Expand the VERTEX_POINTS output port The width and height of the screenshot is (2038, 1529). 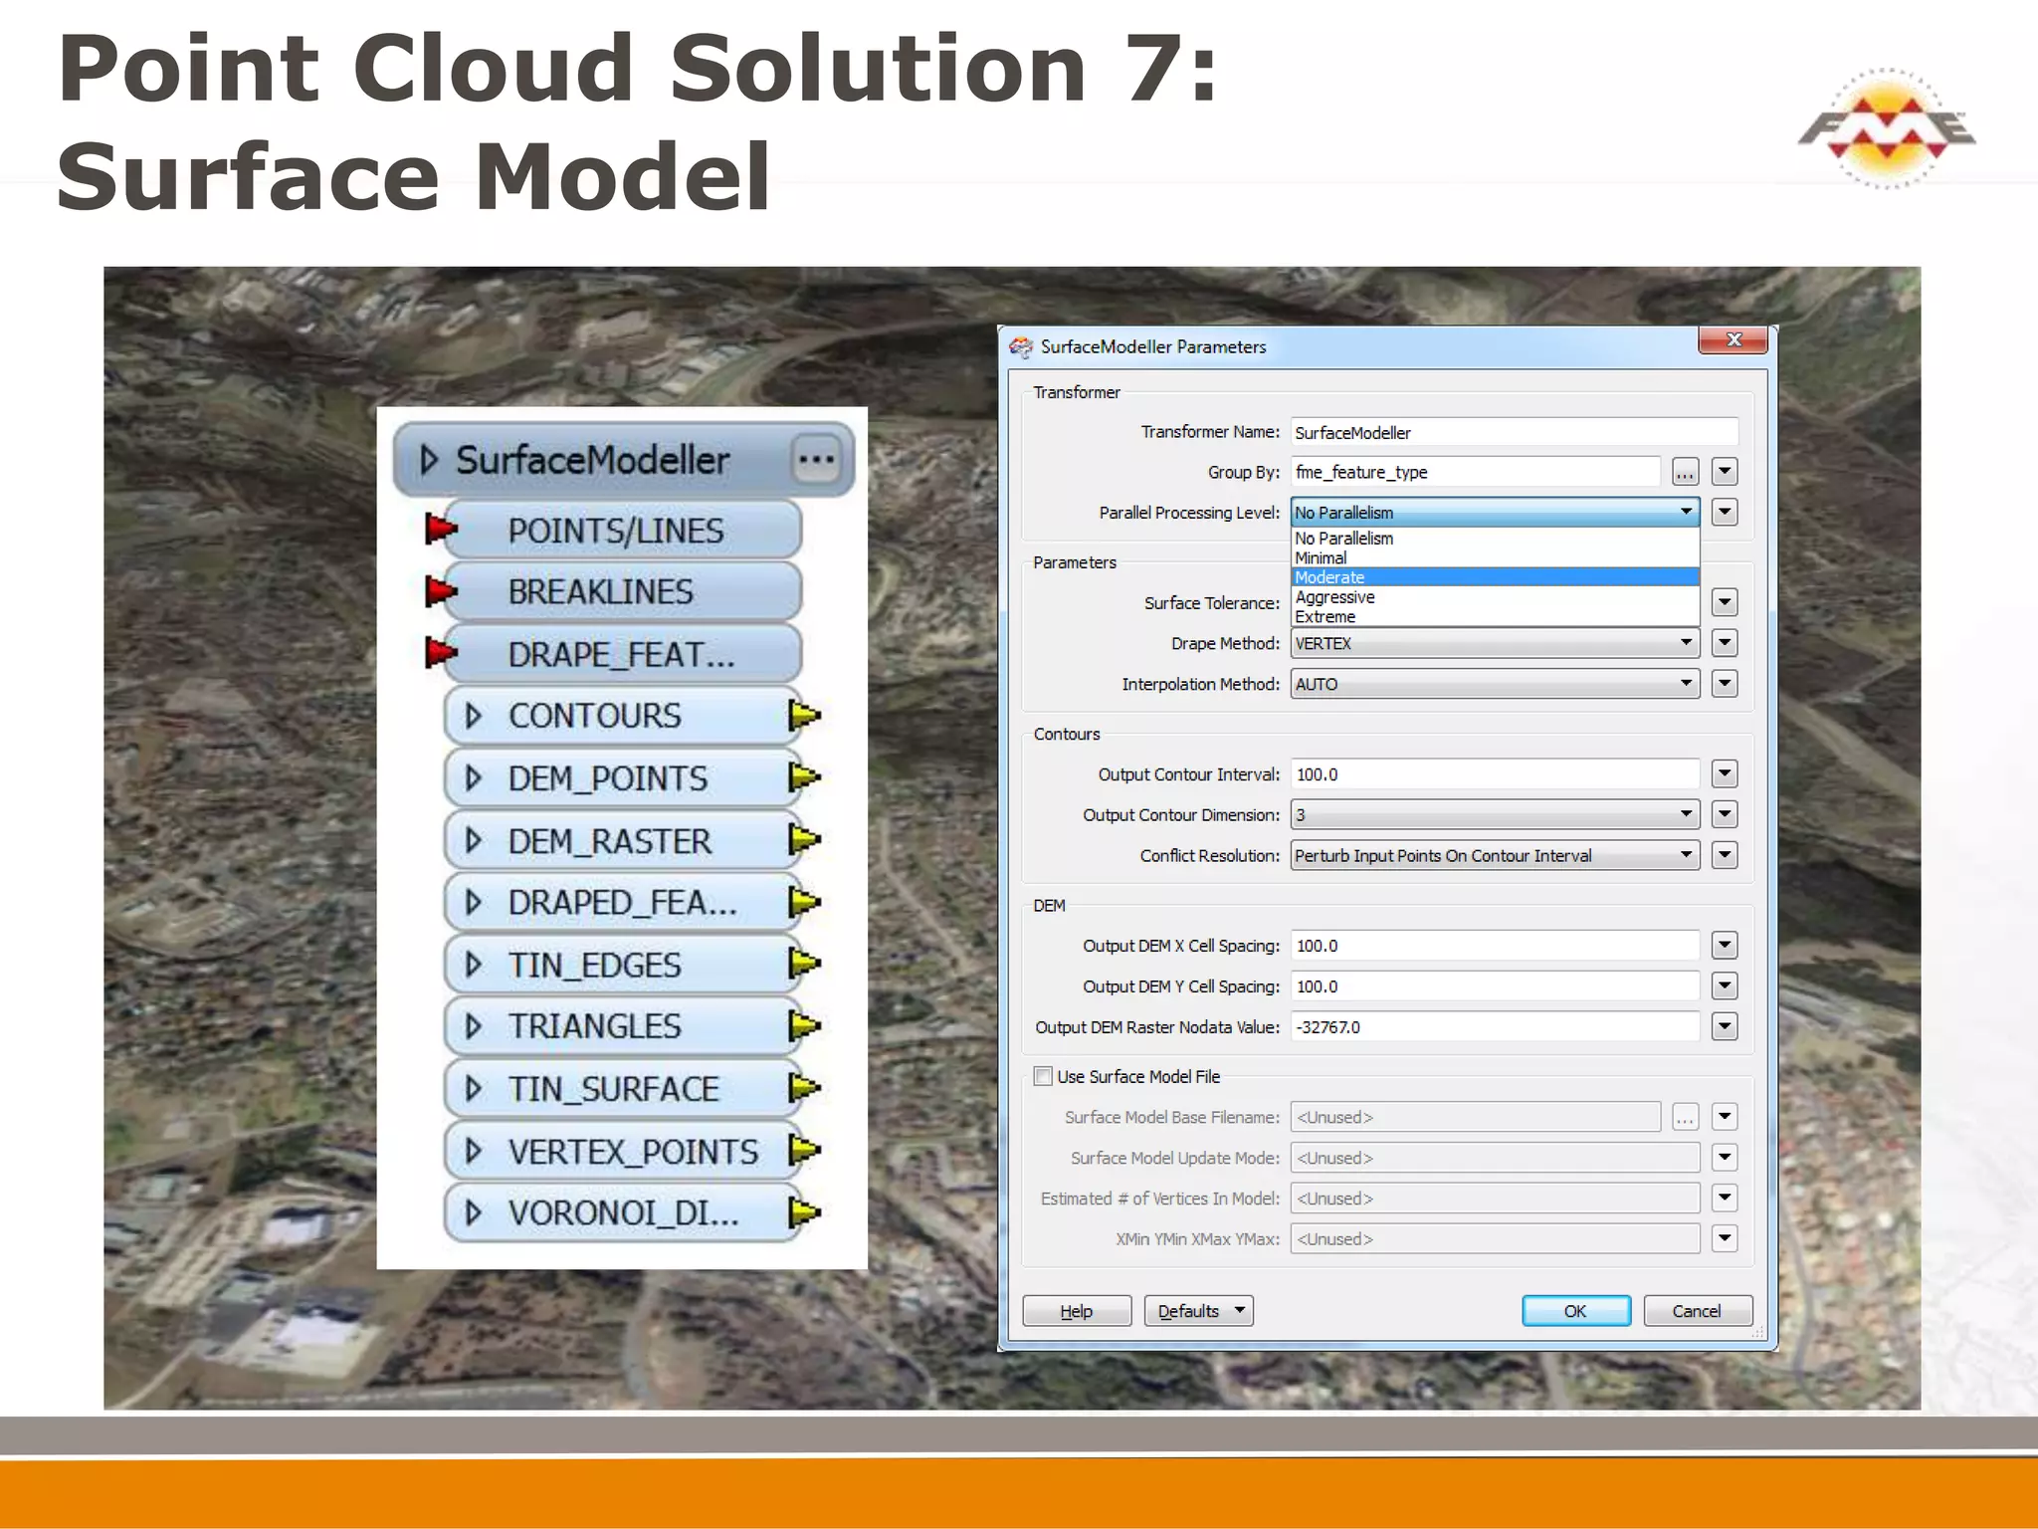[x=474, y=1151]
